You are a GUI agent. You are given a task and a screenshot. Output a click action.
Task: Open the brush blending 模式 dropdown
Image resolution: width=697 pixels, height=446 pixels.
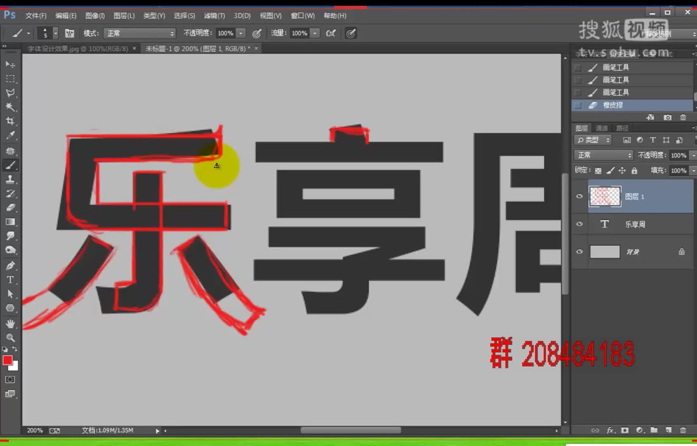coord(140,33)
